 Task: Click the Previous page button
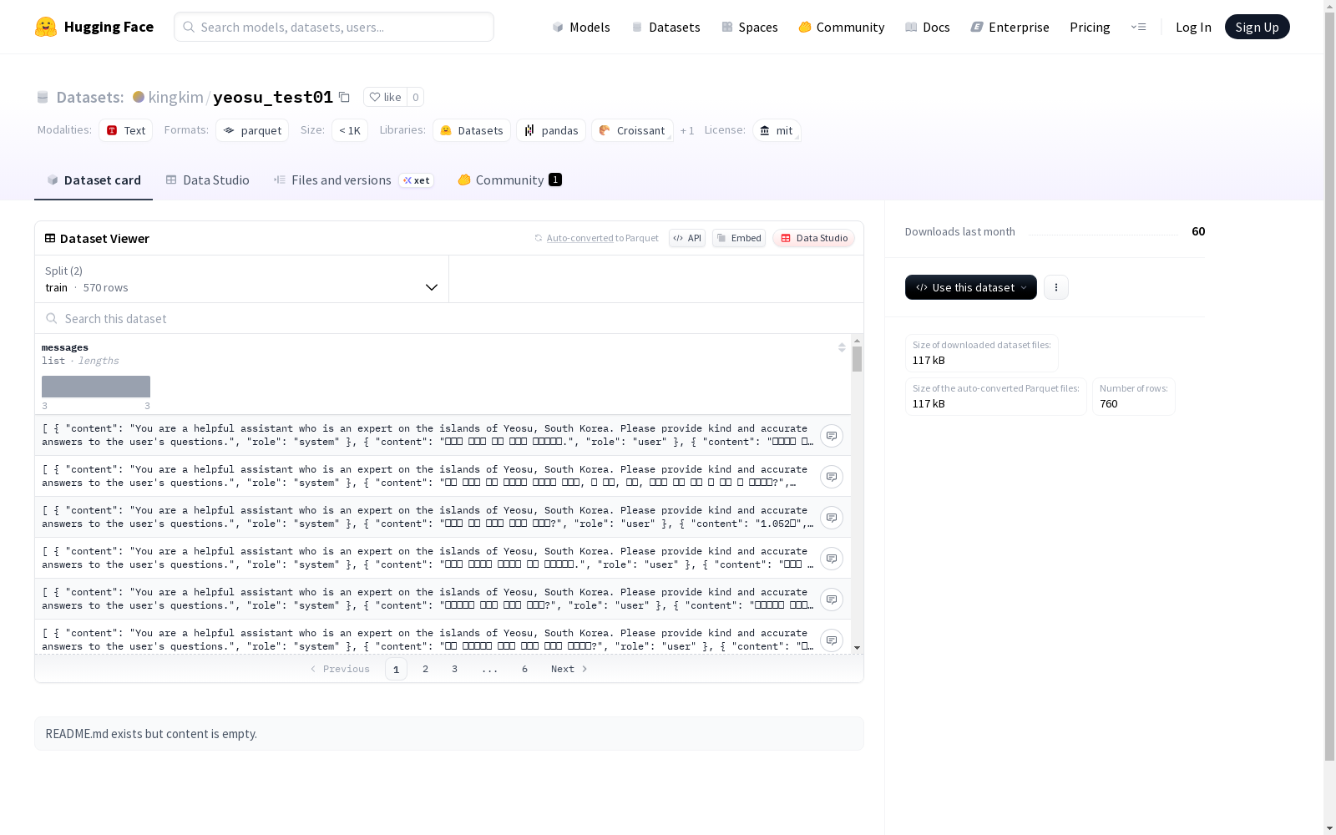click(340, 669)
